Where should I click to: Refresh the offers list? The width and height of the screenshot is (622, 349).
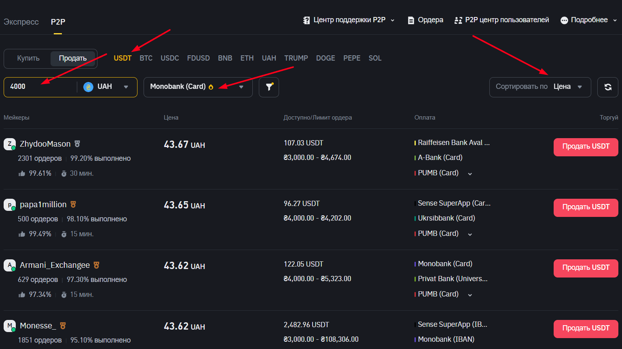click(x=607, y=87)
